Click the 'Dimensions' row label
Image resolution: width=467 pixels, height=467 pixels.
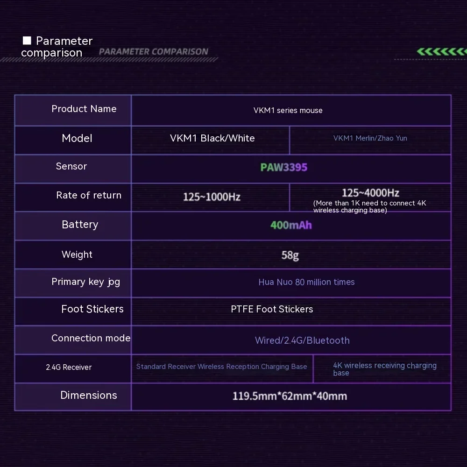pyautogui.click(x=88, y=395)
